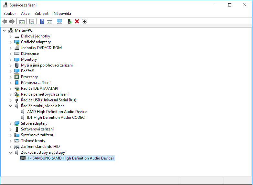Select IDT High Definition Audio CODEC
253x185 pixels.
(x=56, y=118)
